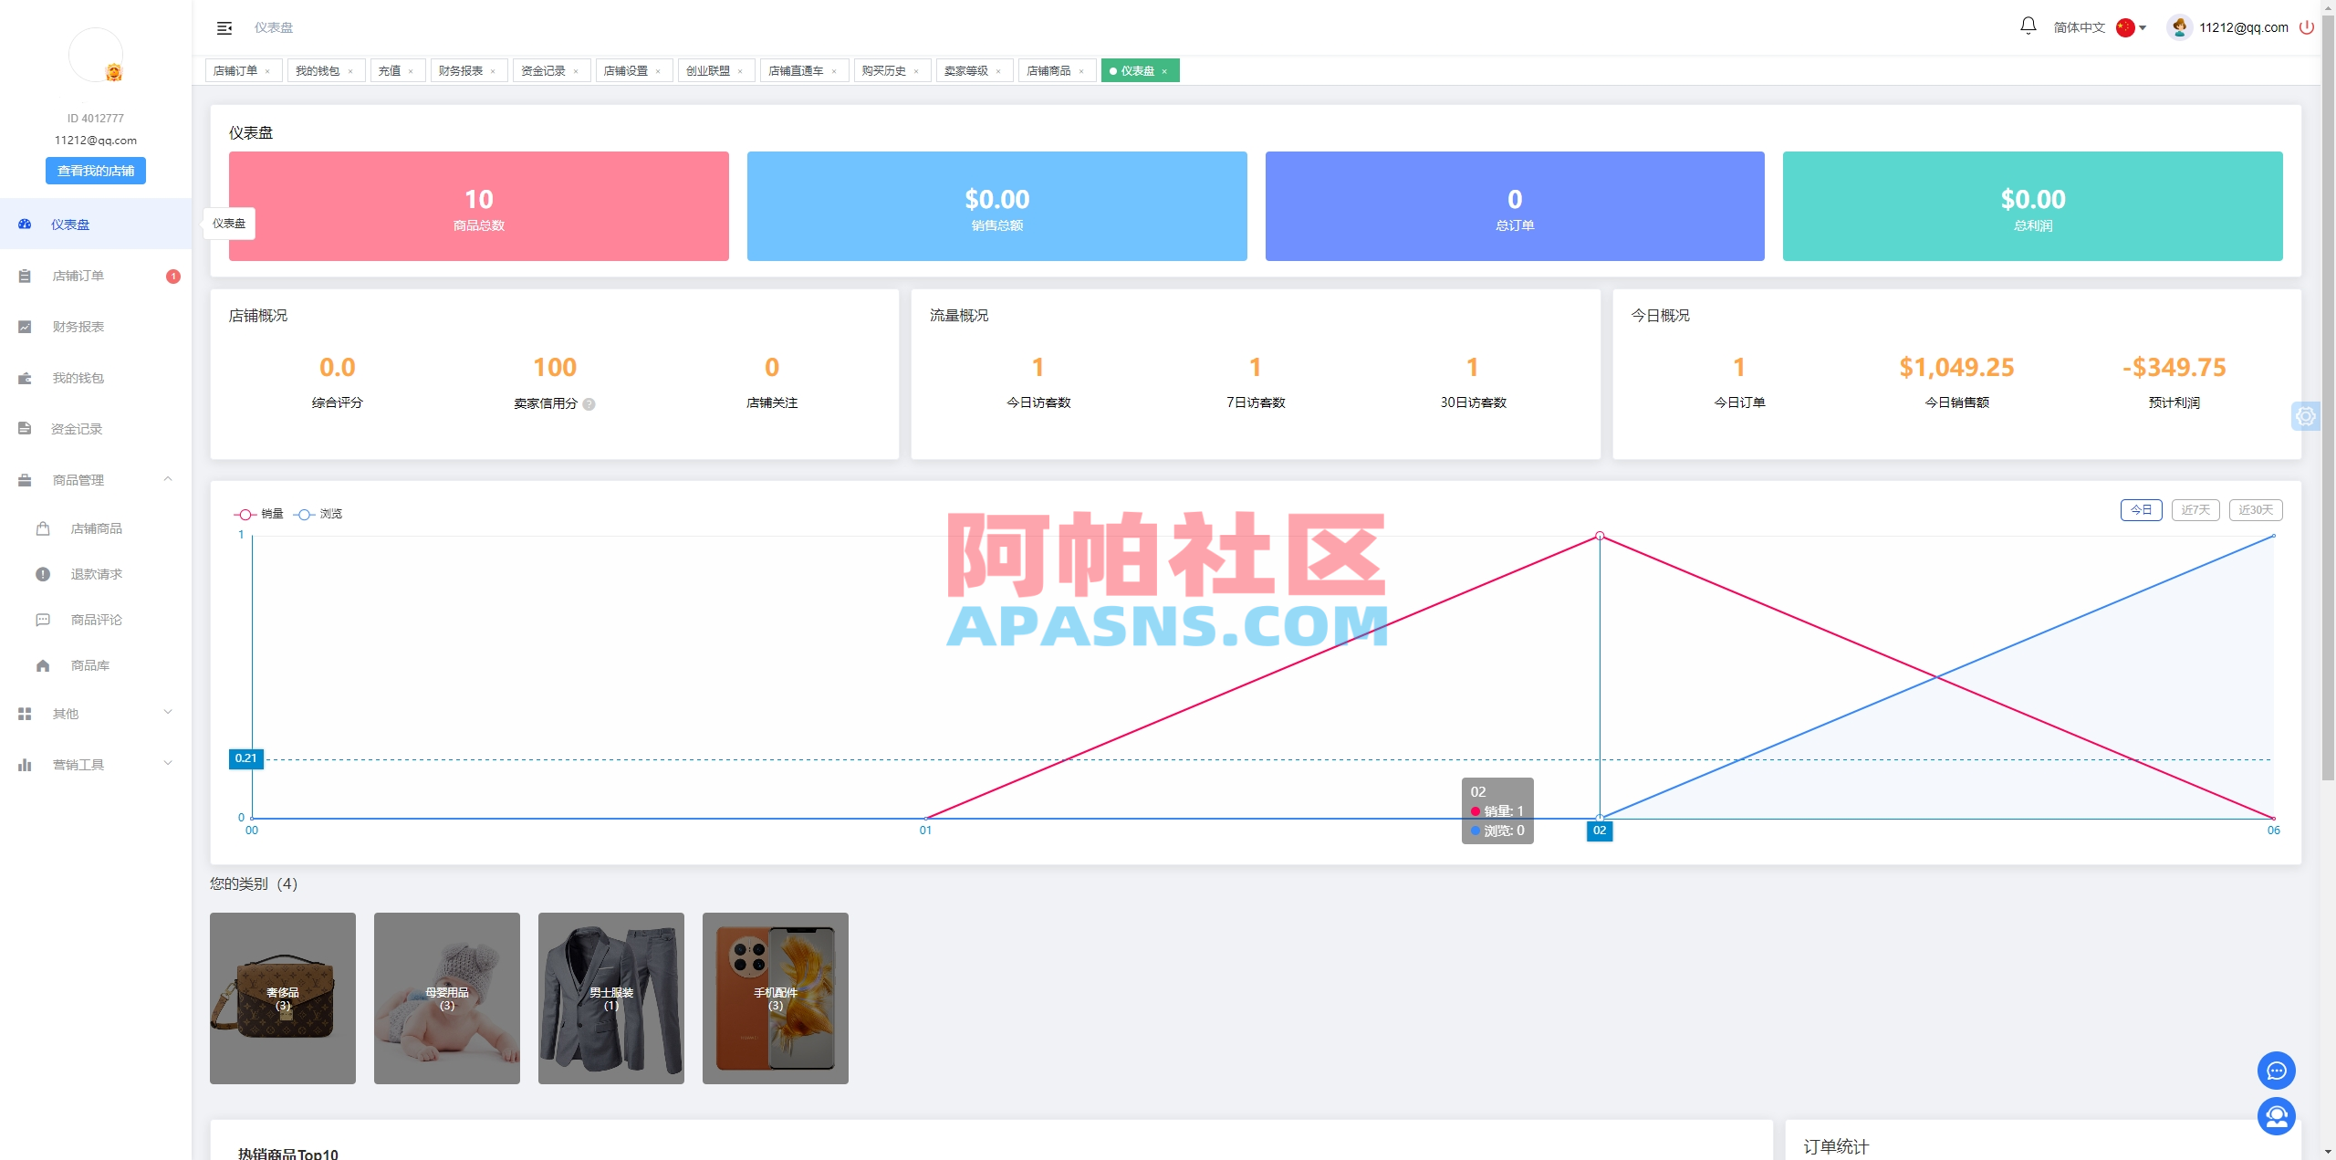This screenshot has height=1160, width=2336.
Task: Switch to the 店铺直通车 tab
Action: [797, 70]
